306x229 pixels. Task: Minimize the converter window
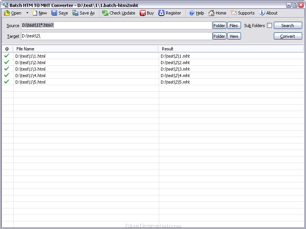(x=289, y=5)
